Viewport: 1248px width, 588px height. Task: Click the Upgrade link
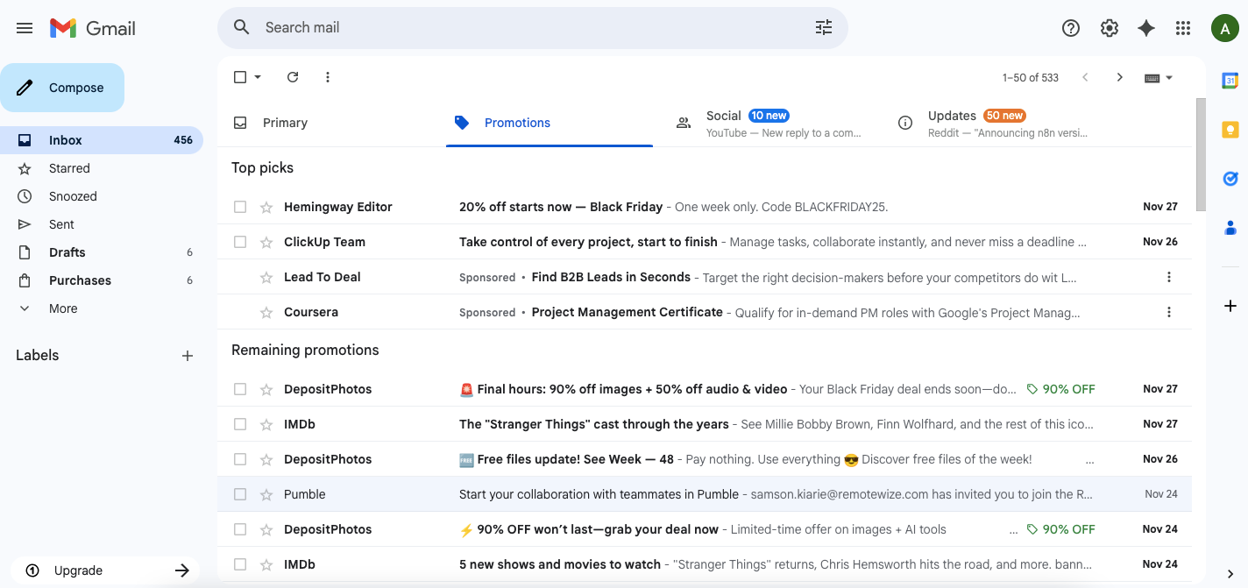77,570
